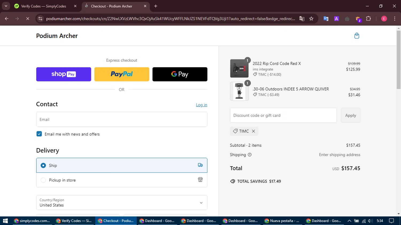
Task: Open the Chrome three-dot menu
Action: click(x=395, y=19)
